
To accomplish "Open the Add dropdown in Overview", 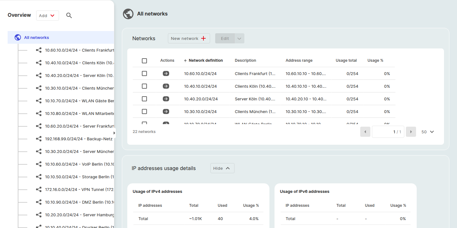I will point(48,16).
